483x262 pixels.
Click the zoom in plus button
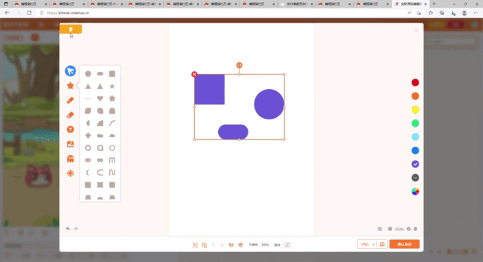click(408, 229)
